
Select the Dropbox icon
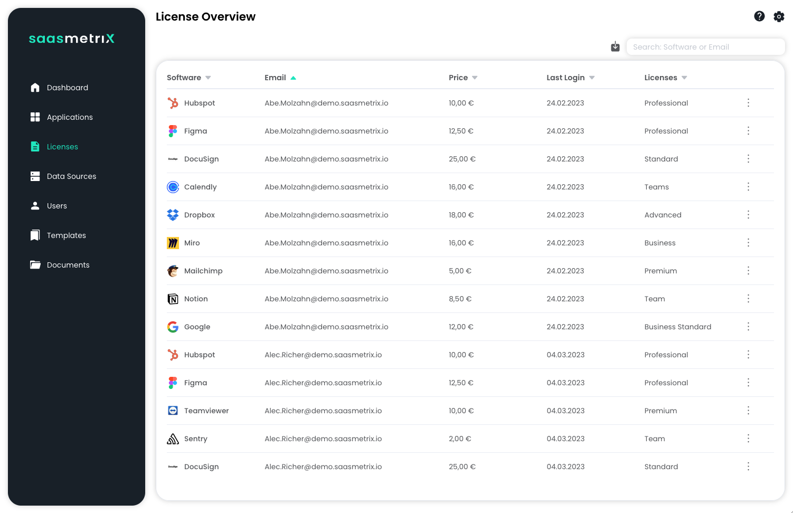point(173,215)
